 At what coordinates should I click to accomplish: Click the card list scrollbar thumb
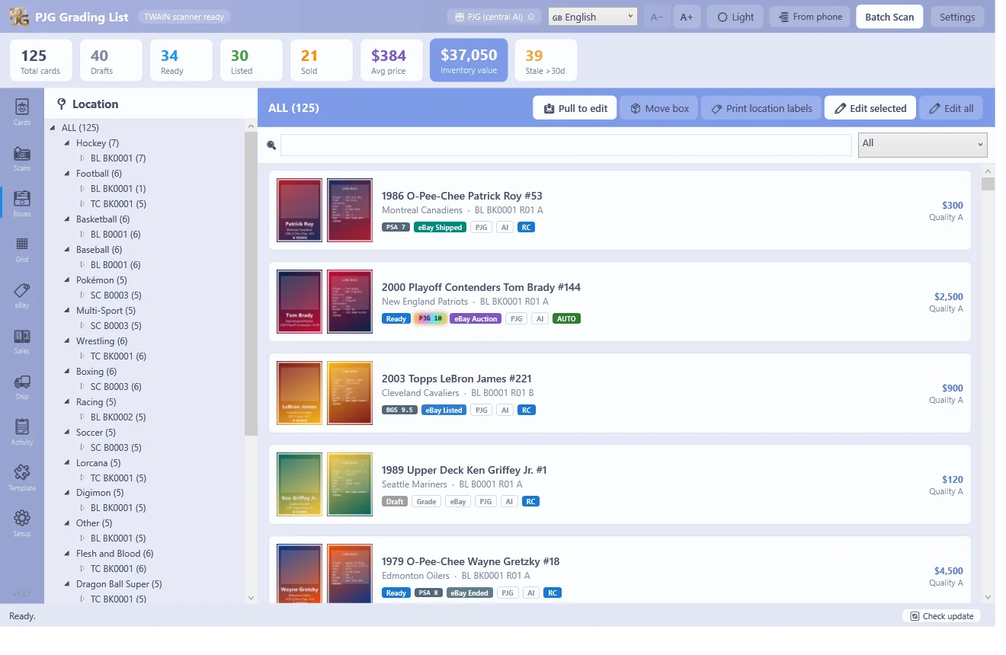(988, 184)
